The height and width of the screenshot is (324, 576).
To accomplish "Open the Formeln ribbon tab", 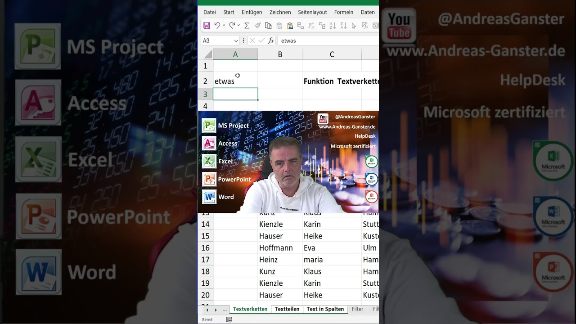I will 344,12.
